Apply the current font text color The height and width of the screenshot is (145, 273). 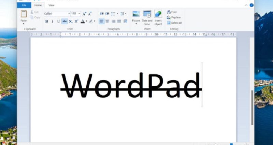(83, 21)
